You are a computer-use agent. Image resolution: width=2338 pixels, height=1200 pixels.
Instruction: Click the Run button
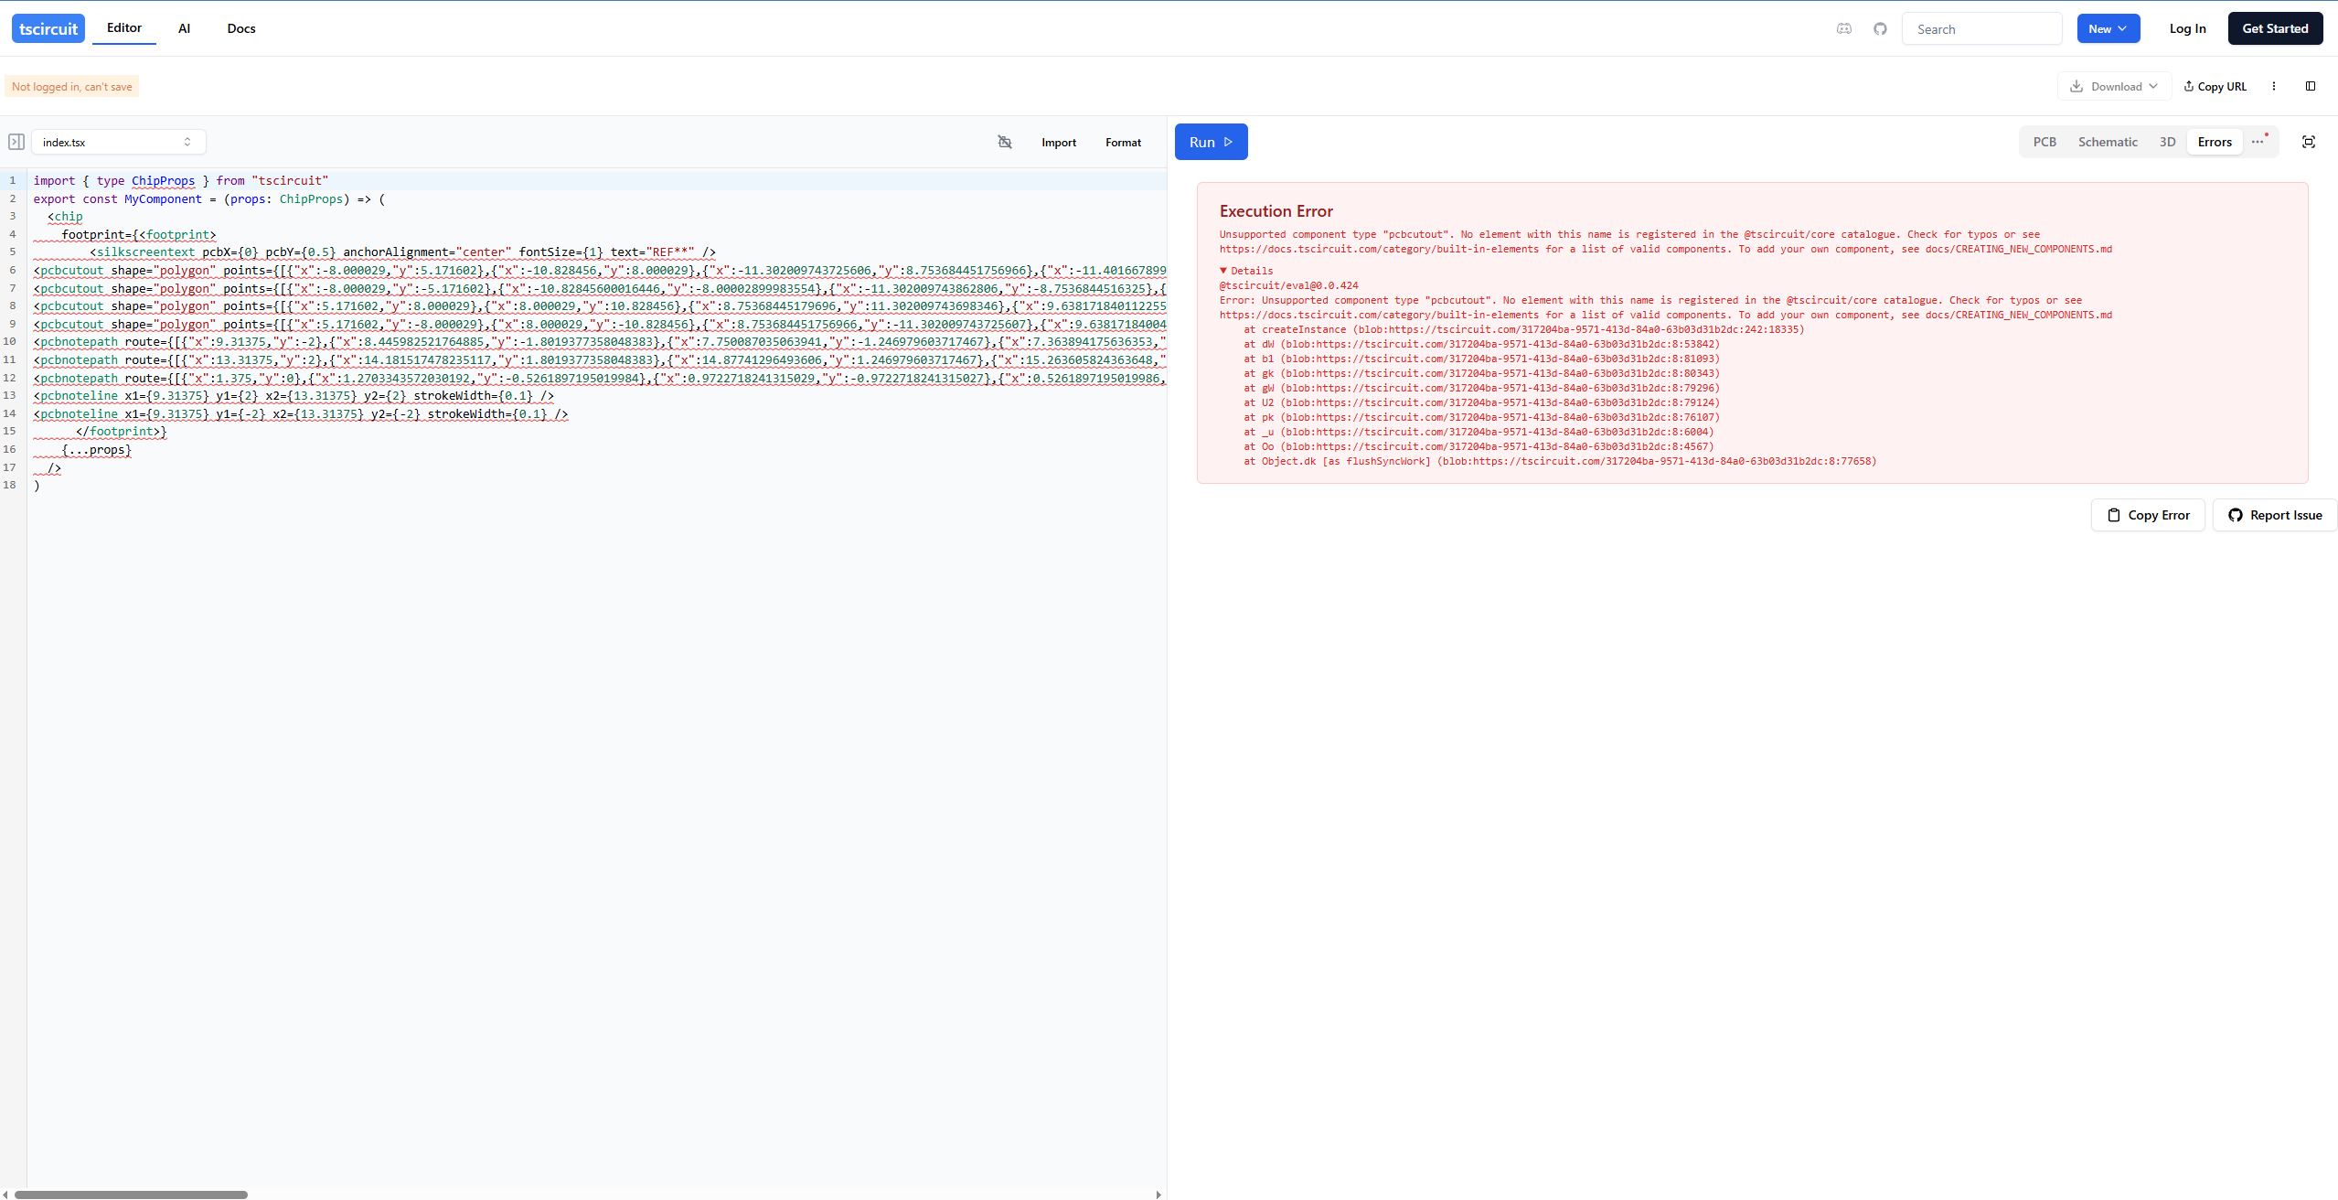(1211, 142)
